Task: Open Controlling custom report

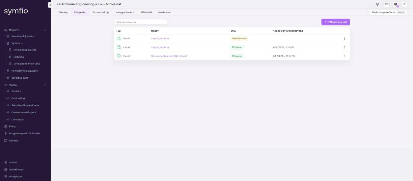Action: (x=18, y=98)
